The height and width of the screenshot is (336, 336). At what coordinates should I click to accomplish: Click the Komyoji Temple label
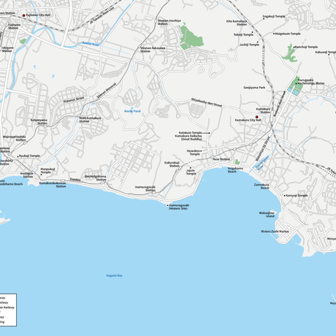(297, 196)
